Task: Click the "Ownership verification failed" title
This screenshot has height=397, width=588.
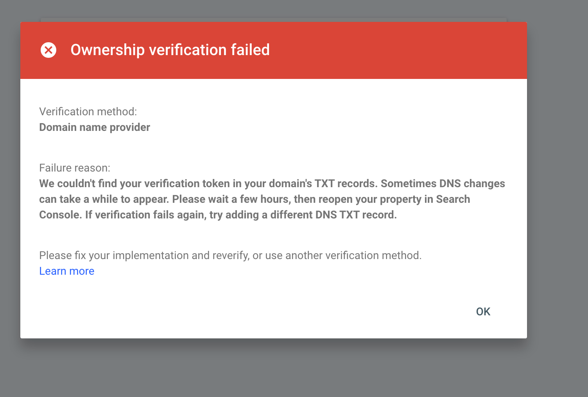Action: tap(170, 50)
